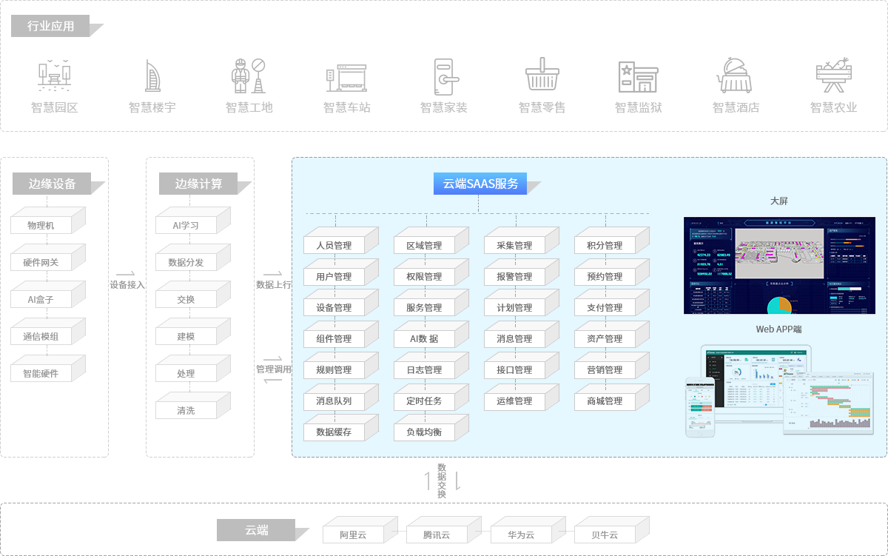Select the 硬件网关 edge device block
The height and width of the screenshot is (556, 888).
(x=41, y=262)
